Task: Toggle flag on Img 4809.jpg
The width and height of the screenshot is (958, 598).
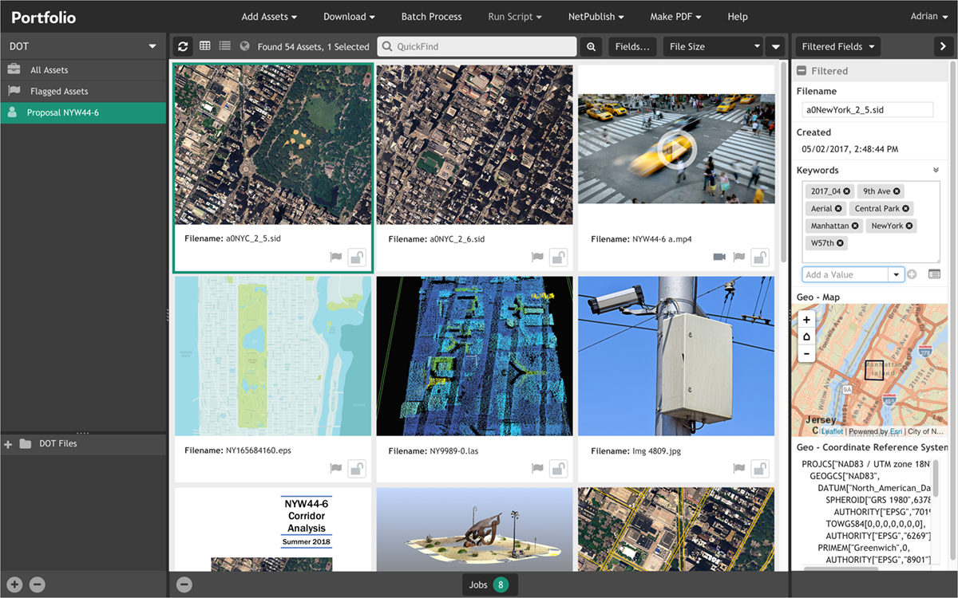Action: point(739,468)
